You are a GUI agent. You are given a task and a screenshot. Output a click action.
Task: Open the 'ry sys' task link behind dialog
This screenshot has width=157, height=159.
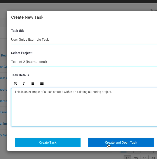(x=4, y=135)
